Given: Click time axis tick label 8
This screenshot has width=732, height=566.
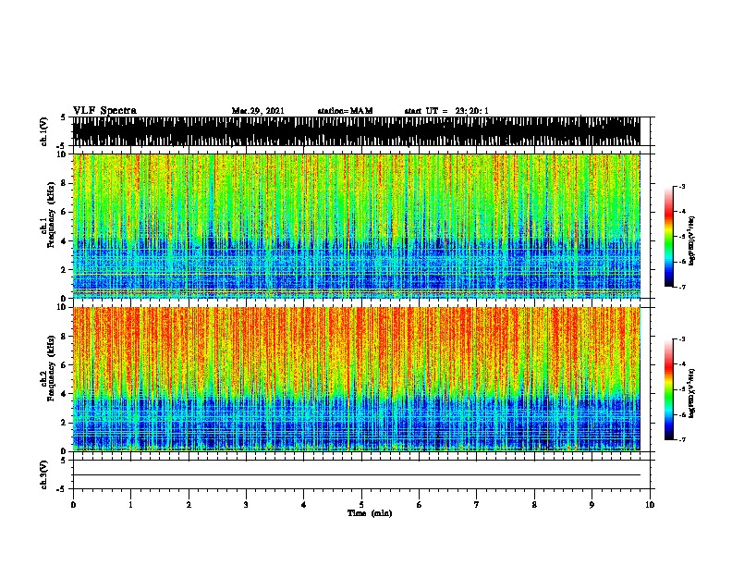Looking at the screenshot, I should [534, 505].
